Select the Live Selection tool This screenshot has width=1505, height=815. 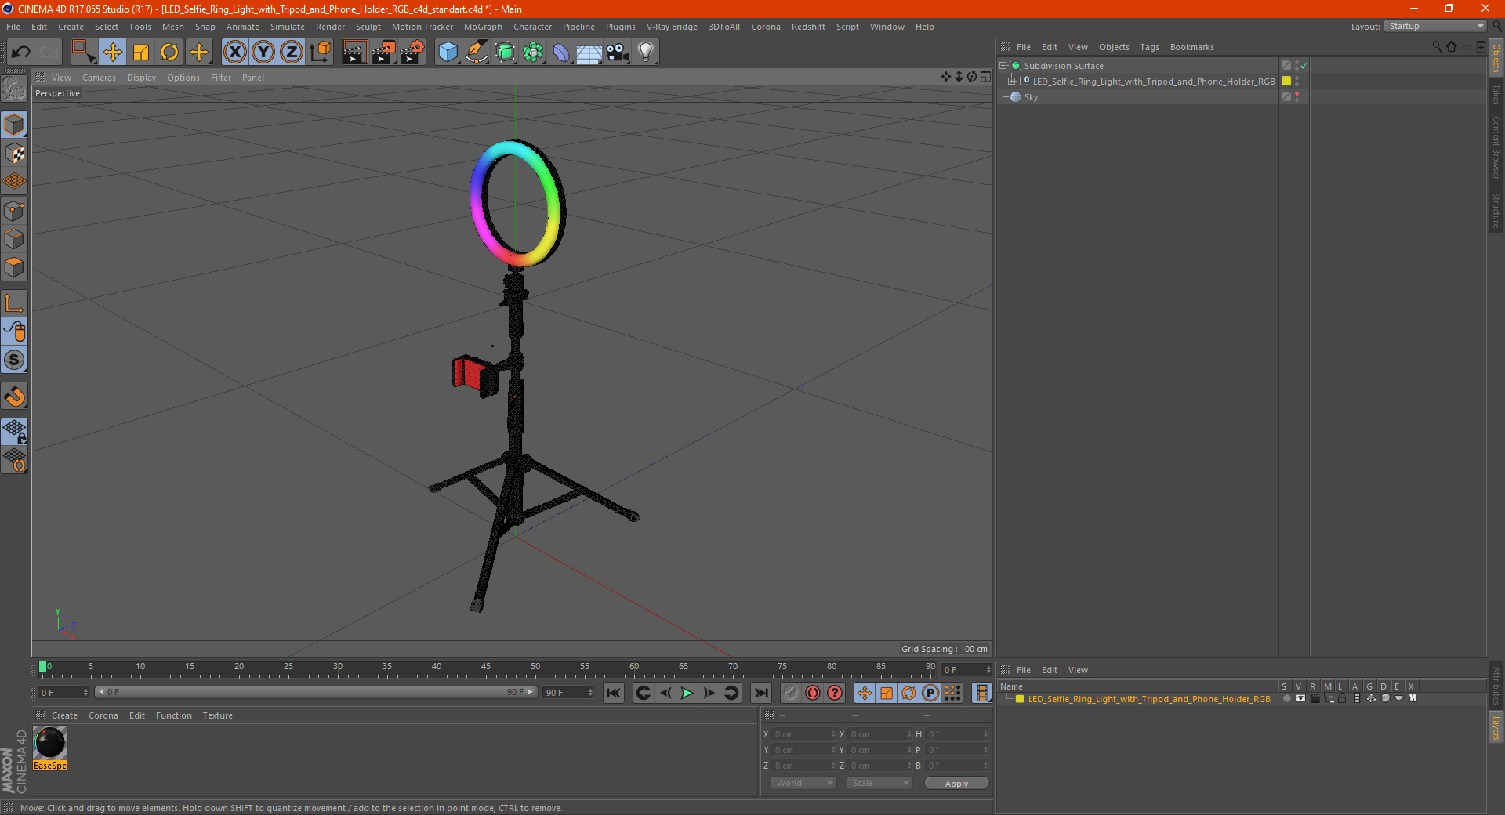83,53
